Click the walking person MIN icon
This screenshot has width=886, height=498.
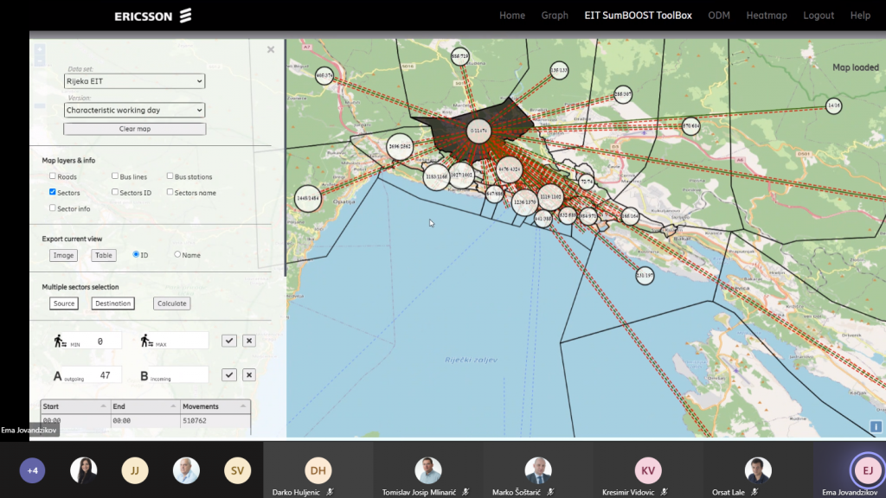pos(60,341)
